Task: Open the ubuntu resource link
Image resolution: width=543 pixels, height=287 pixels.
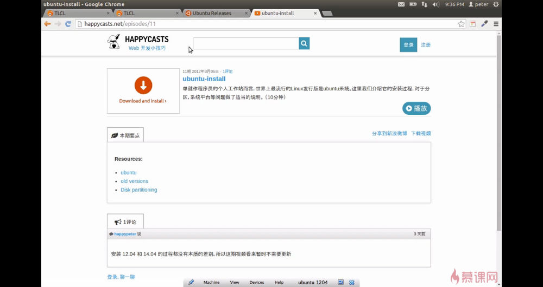Action: [x=129, y=173]
